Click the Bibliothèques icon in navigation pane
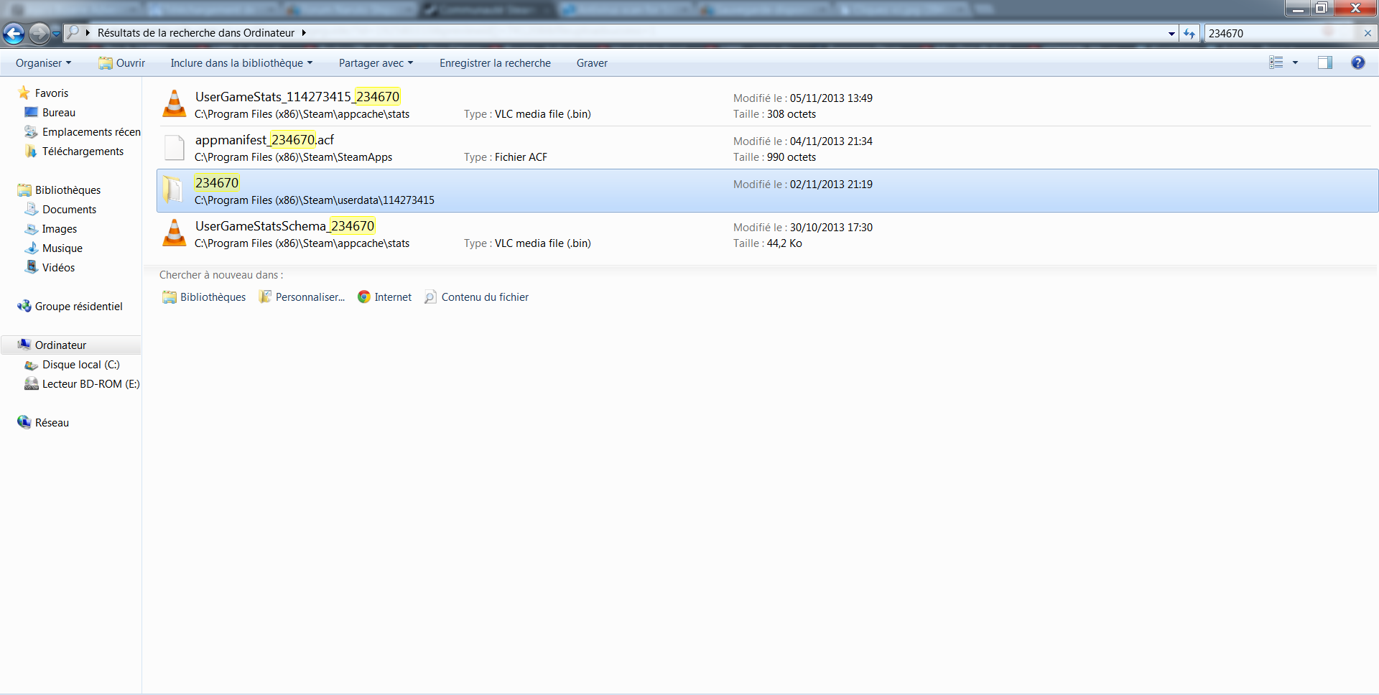The image size is (1379, 695). point(24,190)
